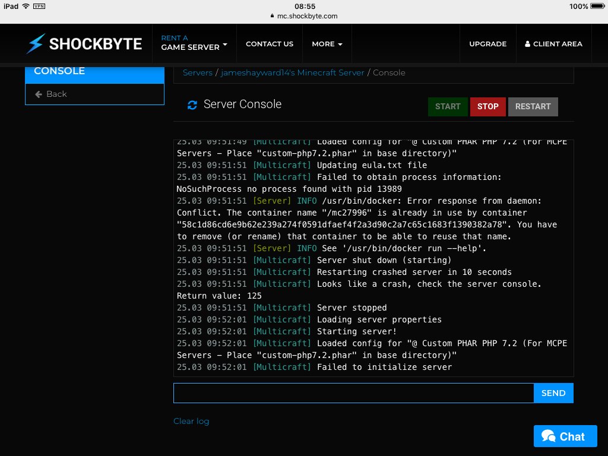This screenshot has height=456, width=608.
Task: Tap the lock icon in address bar
Action: (x=272, y=16)
